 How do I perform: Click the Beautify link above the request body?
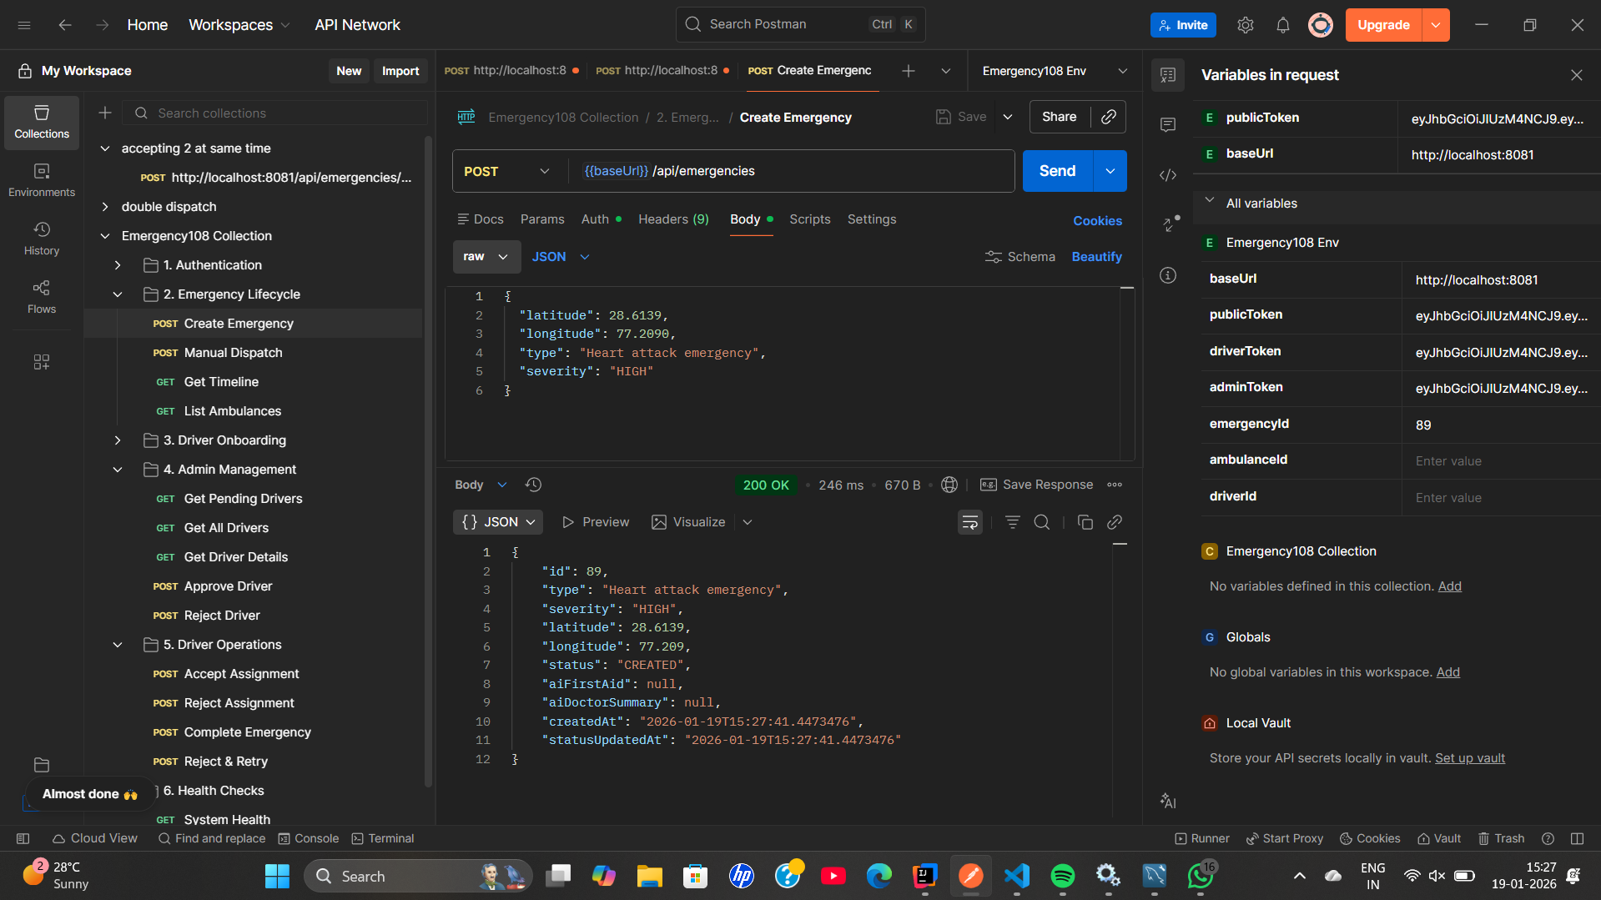pos(1096,256)
